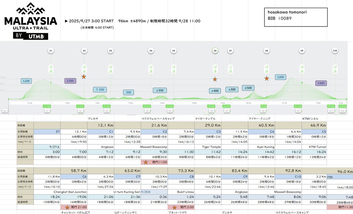The height and width of the screenshot is (214, 353).
Task: Click star icon beside the 関門 11:00 cutoff
Action: pyautogui.click(x=145, y=162)
